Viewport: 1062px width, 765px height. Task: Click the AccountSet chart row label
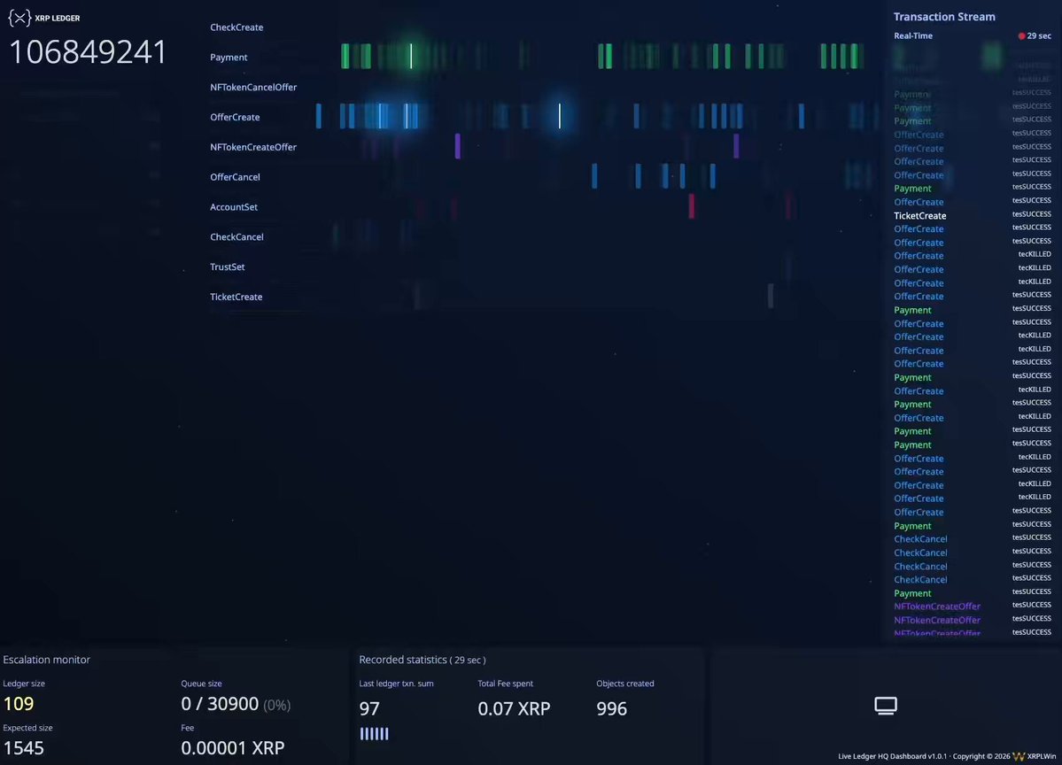pyautogui.click(x=234, y=206)
